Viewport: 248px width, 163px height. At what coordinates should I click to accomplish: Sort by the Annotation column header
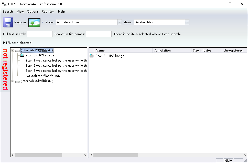[172, 50]
